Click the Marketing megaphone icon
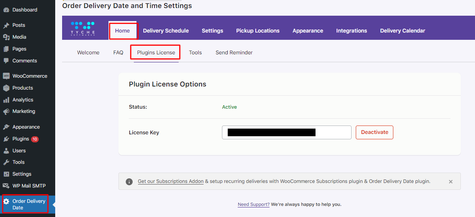Image resolution: width=475 pixels, height=217 pixels. (x=6, y=111)
